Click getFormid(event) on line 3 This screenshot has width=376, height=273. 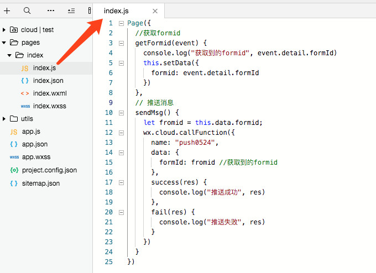tap(166, 43)
